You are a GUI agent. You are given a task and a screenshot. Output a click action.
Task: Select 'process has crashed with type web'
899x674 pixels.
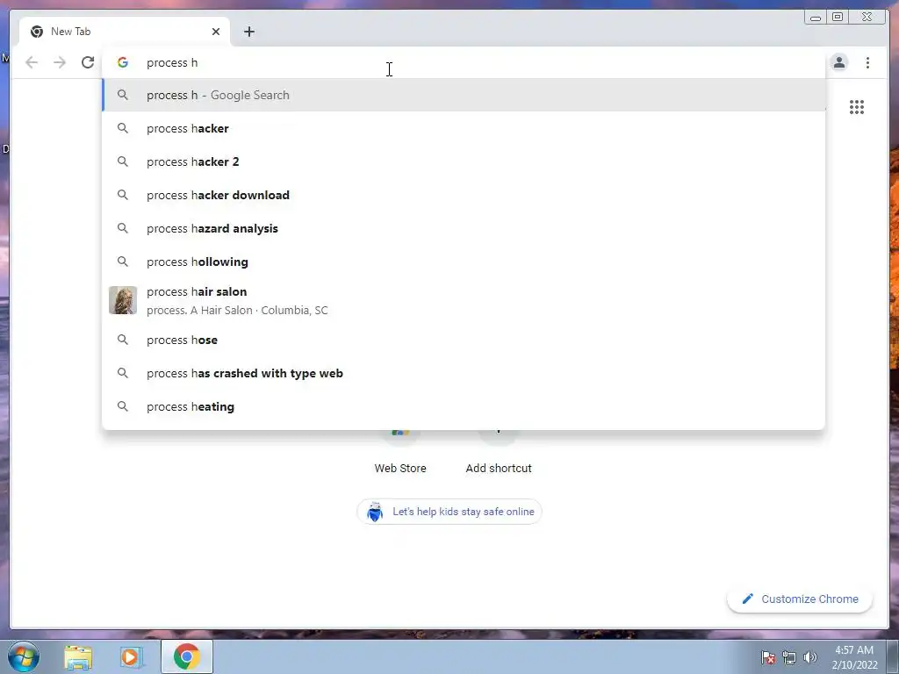[x=464, y=373]
